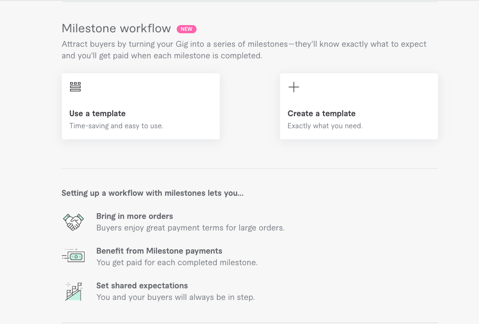Viewport: 479px width, 324px height.
Task: Click the 'Exactly what you need.' subtitle
Action: coord(325,126)
